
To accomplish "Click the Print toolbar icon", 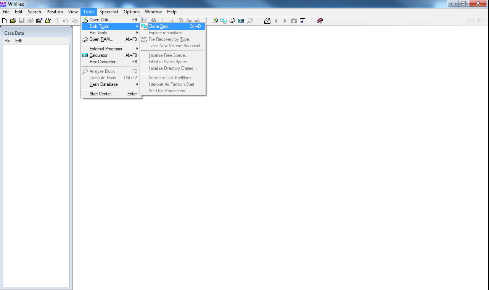I will (30, 21).
